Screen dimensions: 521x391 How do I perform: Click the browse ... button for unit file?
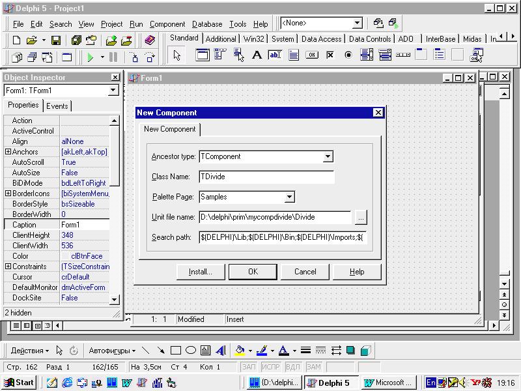[361, 217]
